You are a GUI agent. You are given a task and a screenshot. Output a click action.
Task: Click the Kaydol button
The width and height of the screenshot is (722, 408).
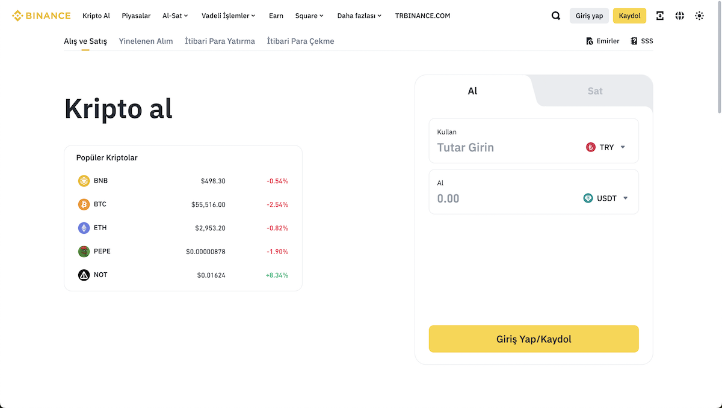(x=629, y=16)
